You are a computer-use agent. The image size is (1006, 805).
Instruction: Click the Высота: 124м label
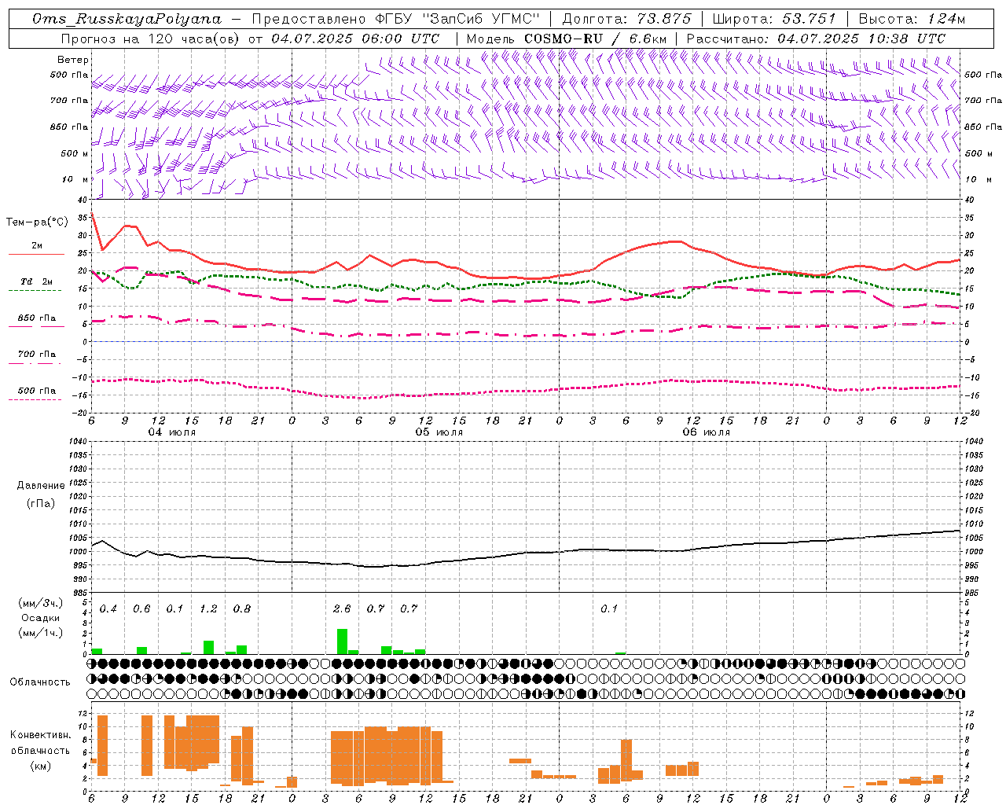pyautogui.click(x=912, y=19)
